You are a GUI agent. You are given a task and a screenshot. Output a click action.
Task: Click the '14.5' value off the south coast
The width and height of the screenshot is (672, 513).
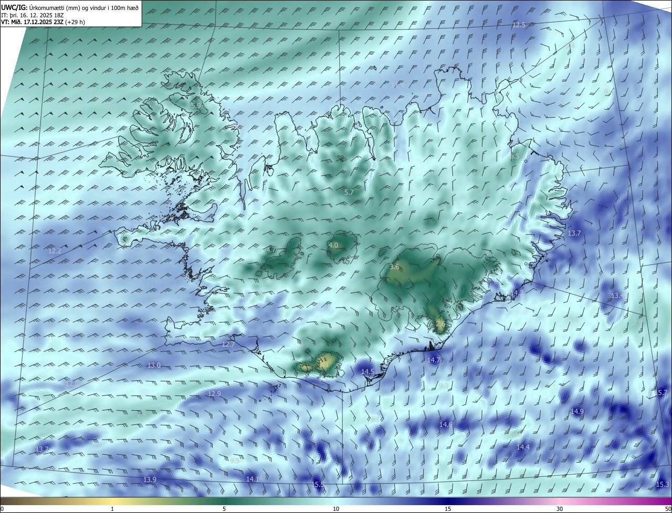368,371
